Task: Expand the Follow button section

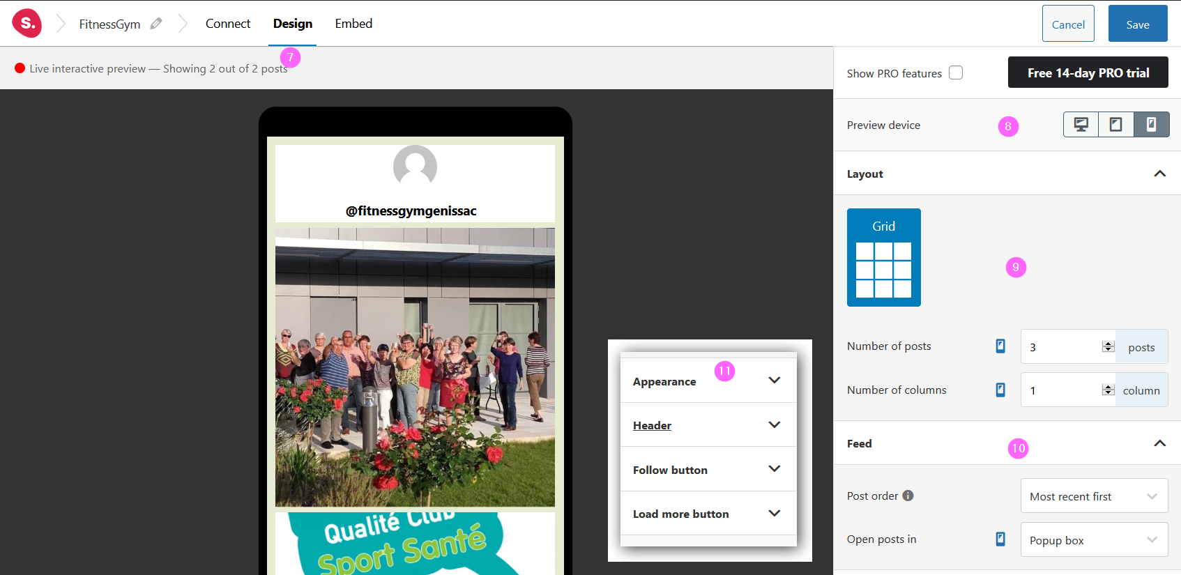Action: 708,469
